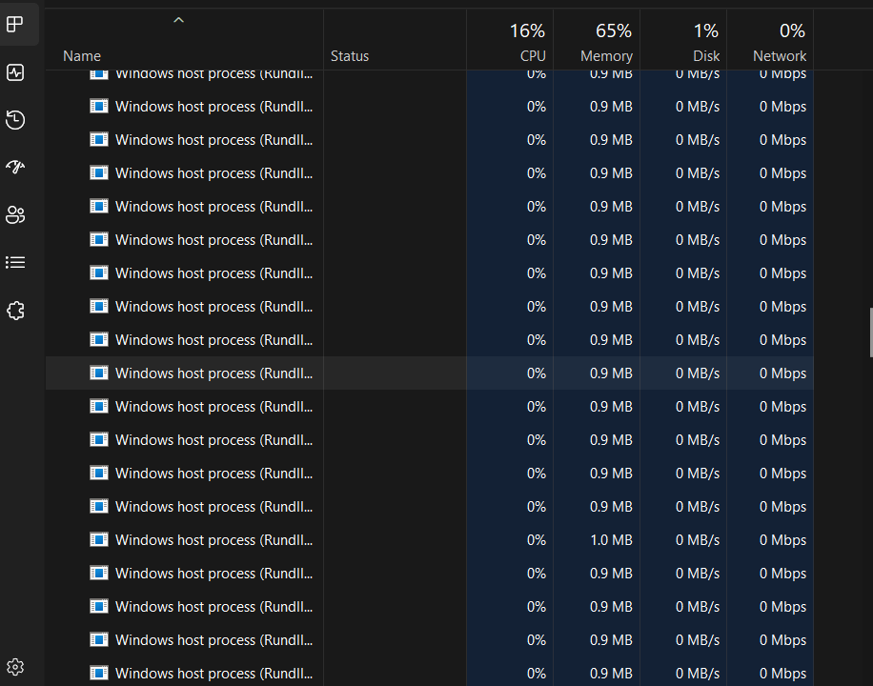Open the Details view icon
Image resolution: width=873 pixels, height=686 pixels.
15,262
